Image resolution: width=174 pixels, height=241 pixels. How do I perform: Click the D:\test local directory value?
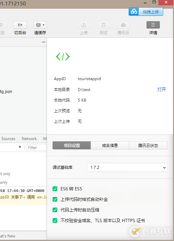tap(84, 90)
